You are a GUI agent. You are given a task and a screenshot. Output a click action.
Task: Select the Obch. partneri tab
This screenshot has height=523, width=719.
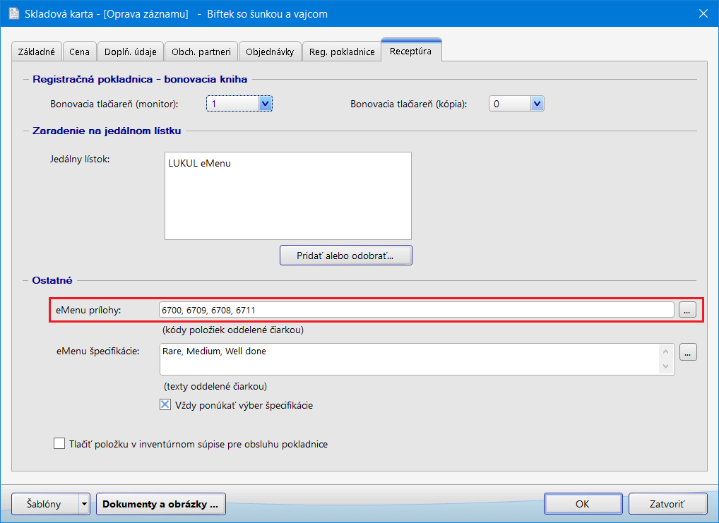(x=201, y=52)
